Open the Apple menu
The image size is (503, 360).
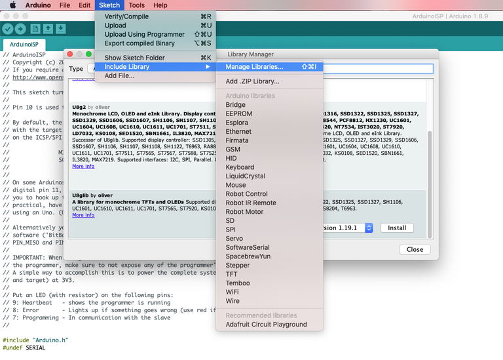click(x=12, y=5)
